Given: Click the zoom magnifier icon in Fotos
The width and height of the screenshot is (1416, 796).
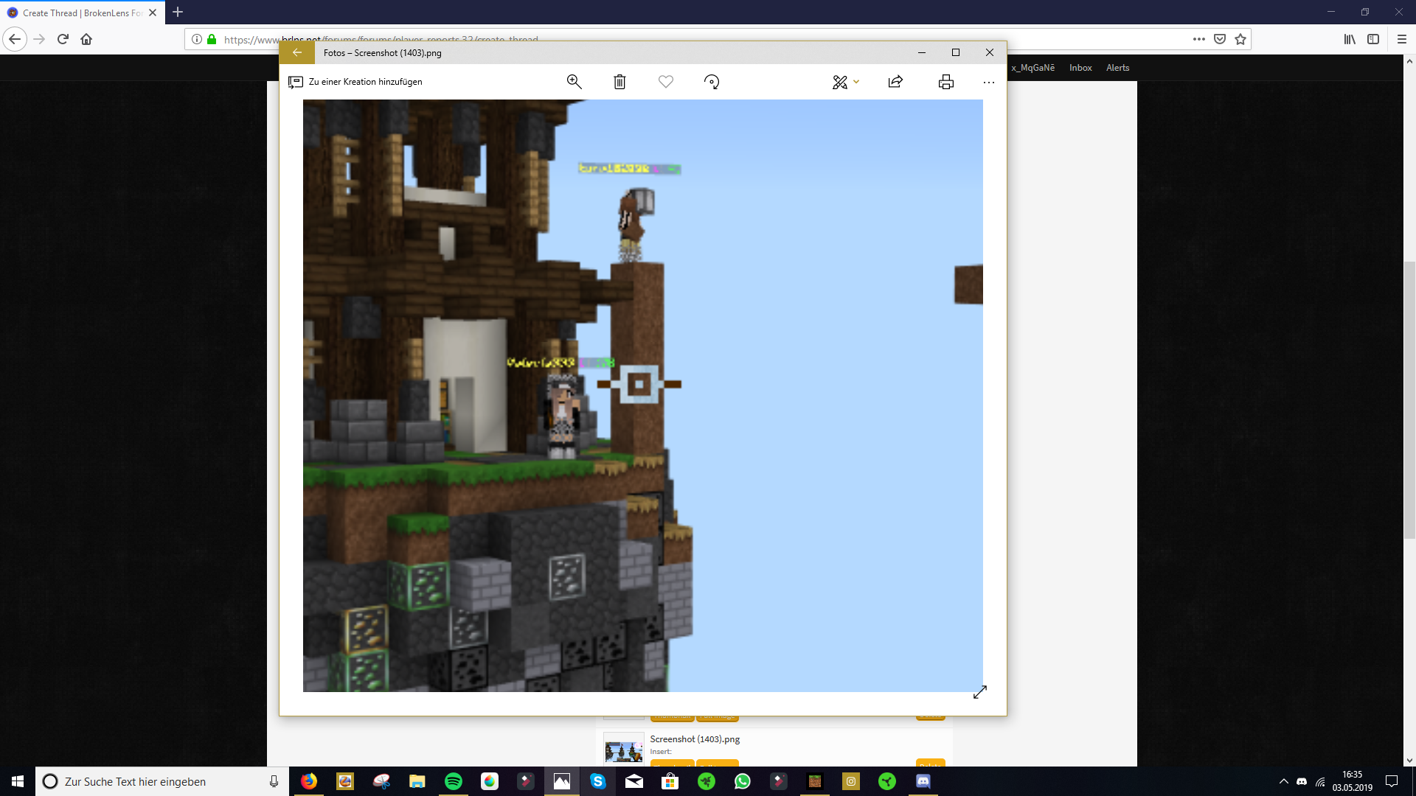Looking at the screenshot, I should 574,82.
